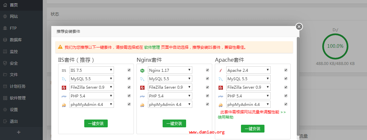Uncheck FileZilla Server checkbox in IIS套件

[129, 87]
